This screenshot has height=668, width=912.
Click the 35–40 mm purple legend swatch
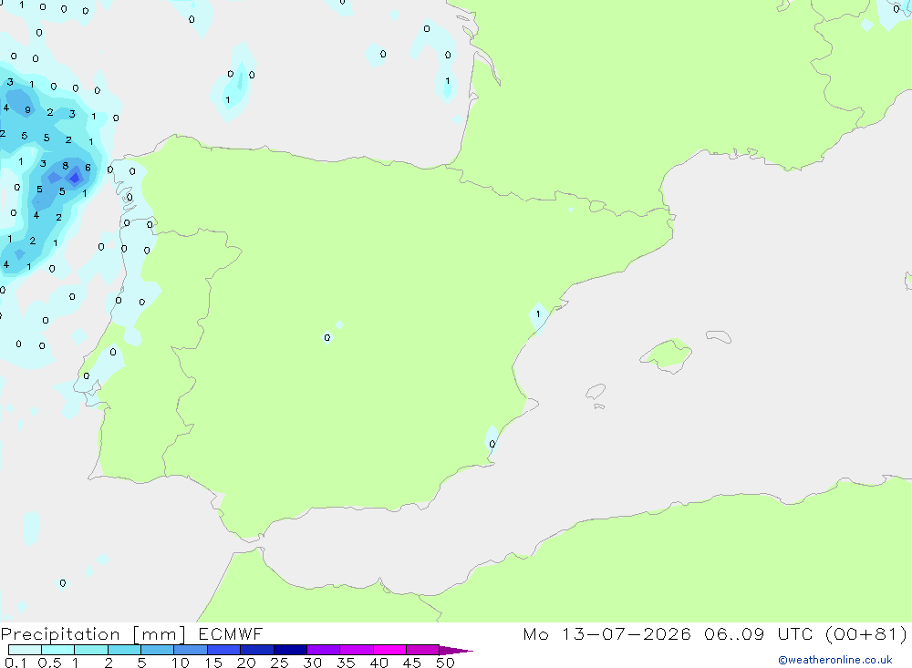[356, 650]
